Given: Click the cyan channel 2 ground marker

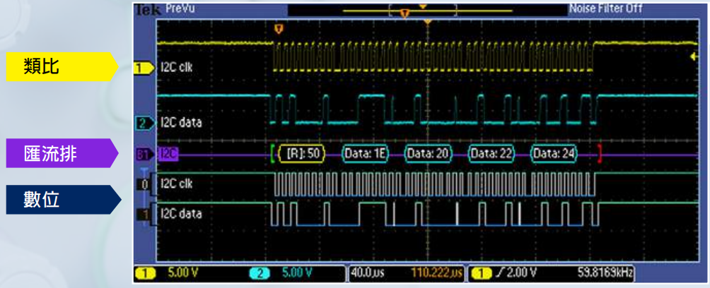Looking at the screenshot, I should coord(144,124).
